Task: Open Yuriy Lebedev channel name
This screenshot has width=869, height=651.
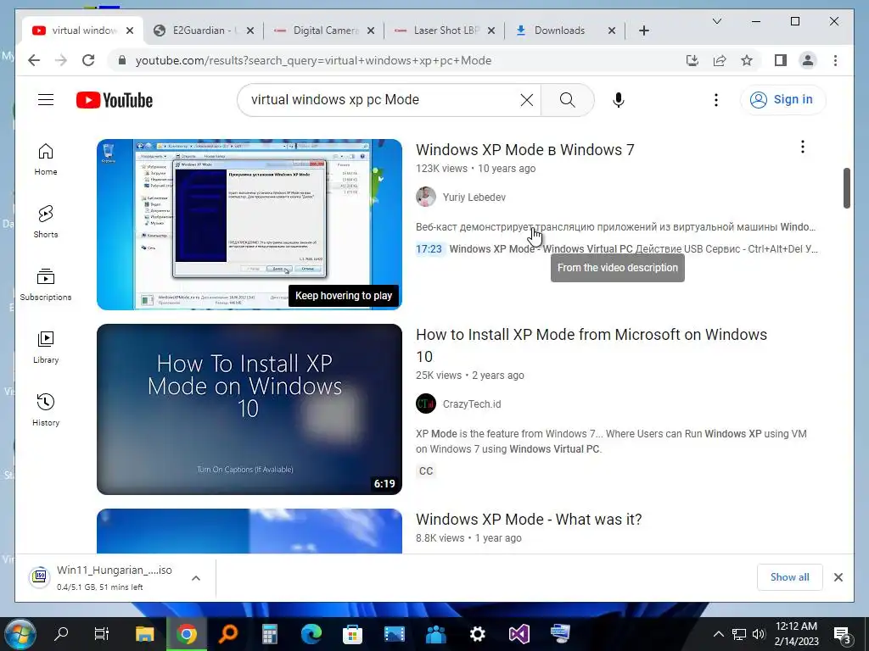Action: pos(474,197)
